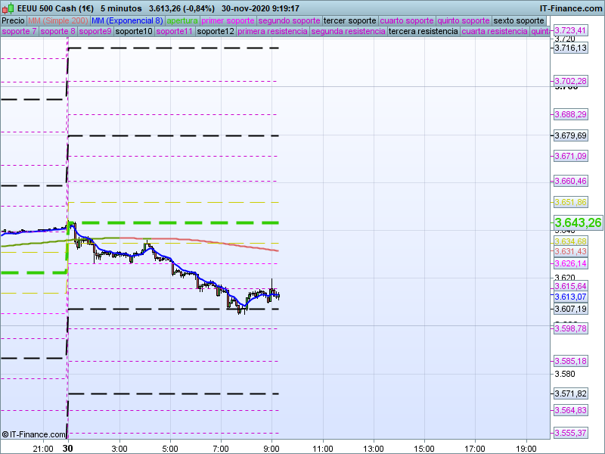
Task: Click the segundo soporte label
Action: click(x=289, y=21)
